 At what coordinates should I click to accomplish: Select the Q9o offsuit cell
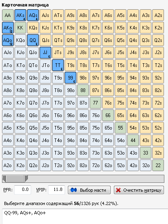(x=33, y=78)
